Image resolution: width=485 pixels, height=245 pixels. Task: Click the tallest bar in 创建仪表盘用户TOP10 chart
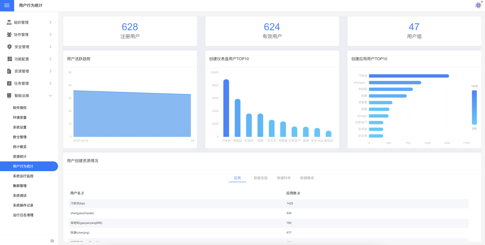click(x=226, y=108)
